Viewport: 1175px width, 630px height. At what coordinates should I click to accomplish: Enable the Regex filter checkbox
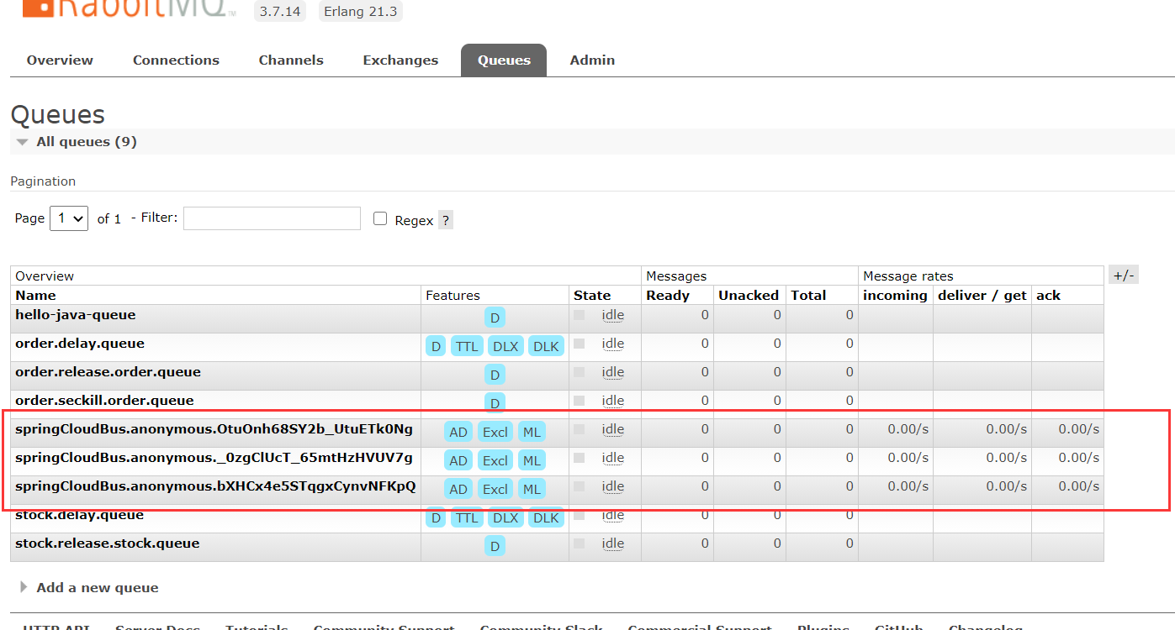point(380,218)
